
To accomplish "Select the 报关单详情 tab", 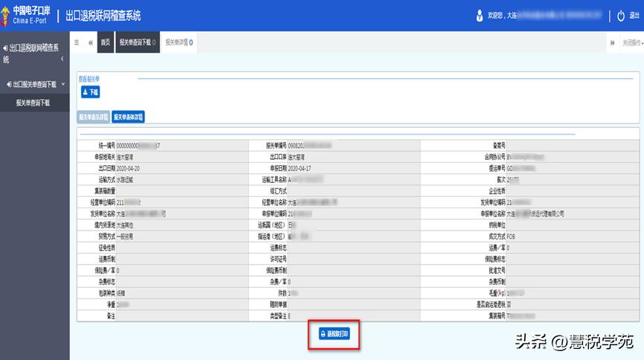I will pos(176,42).
